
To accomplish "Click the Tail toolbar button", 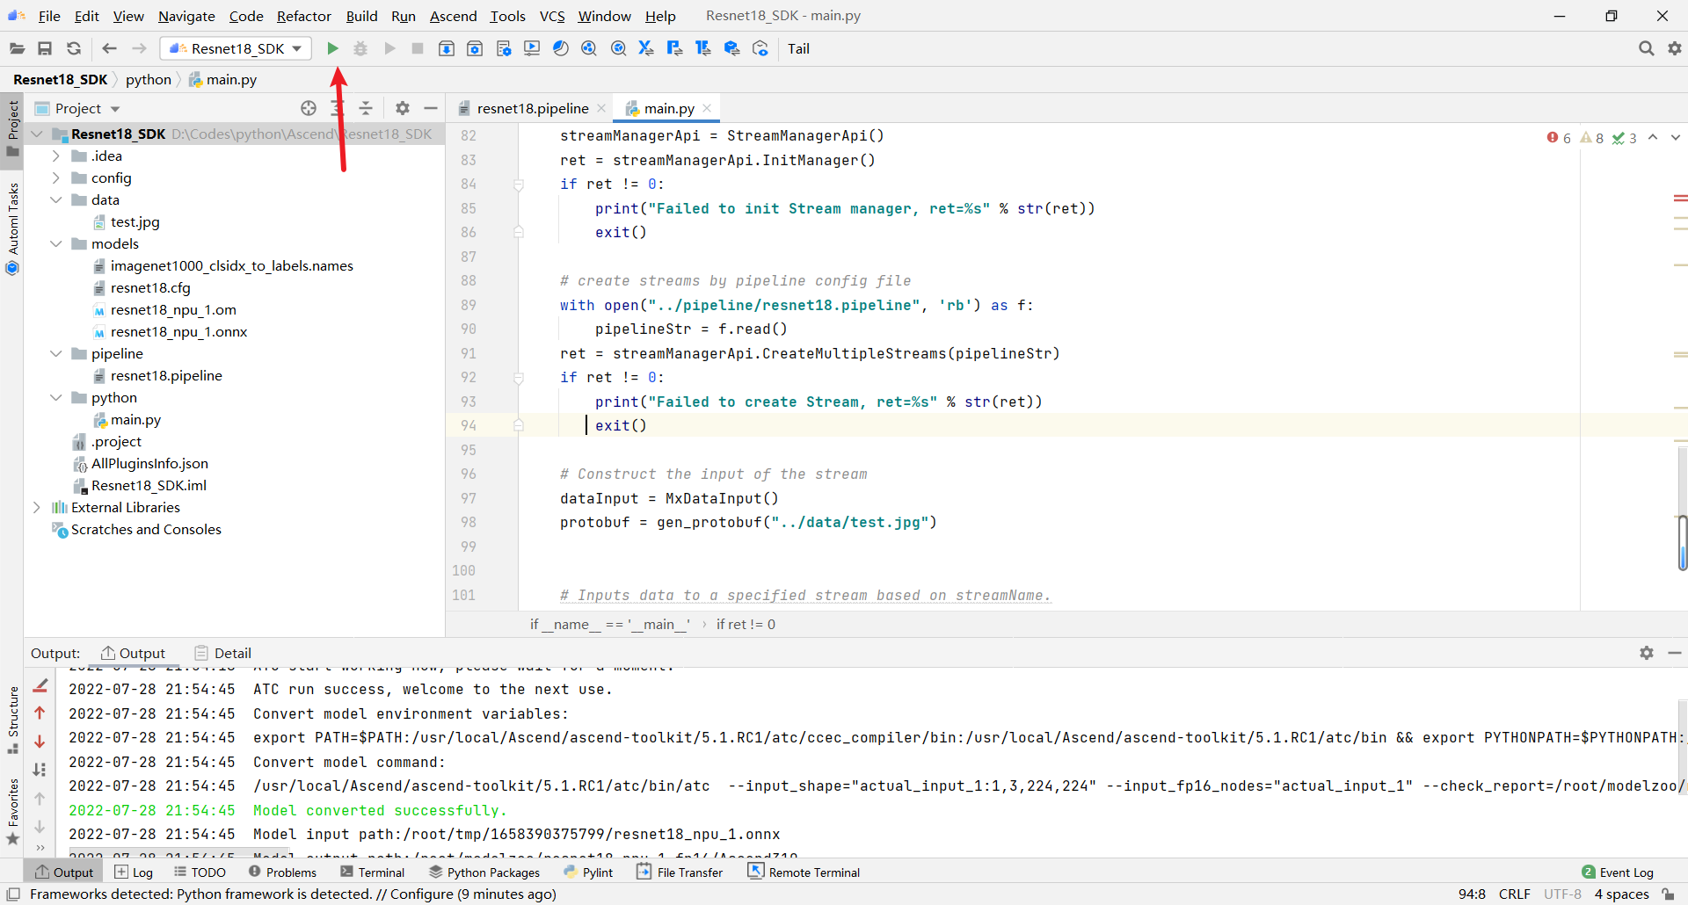I will click(x=798, y=48).
